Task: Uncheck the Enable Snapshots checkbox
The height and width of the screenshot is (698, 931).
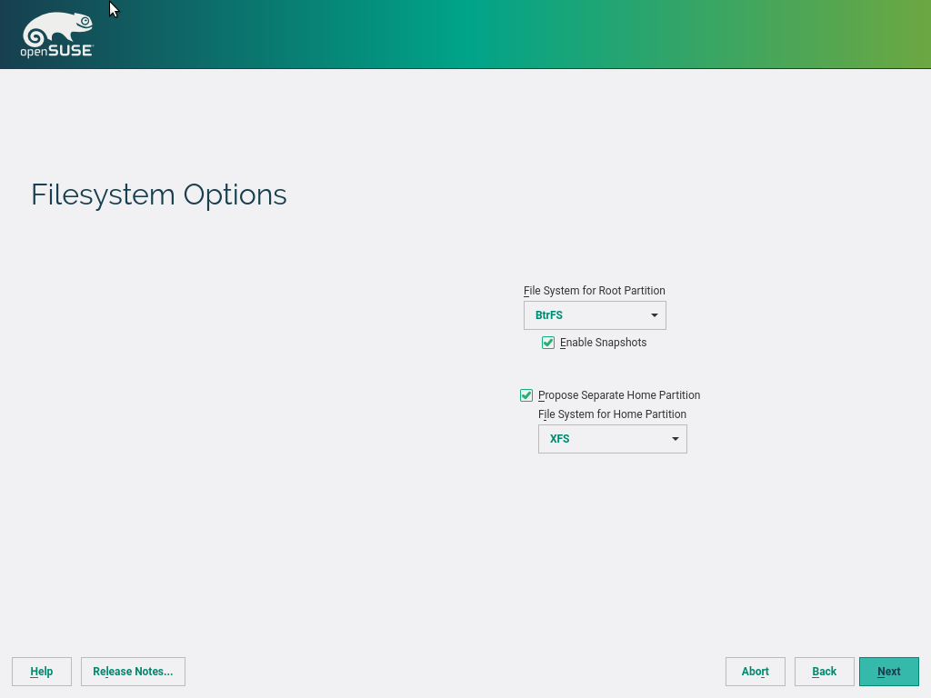Action: pos(548,343)
